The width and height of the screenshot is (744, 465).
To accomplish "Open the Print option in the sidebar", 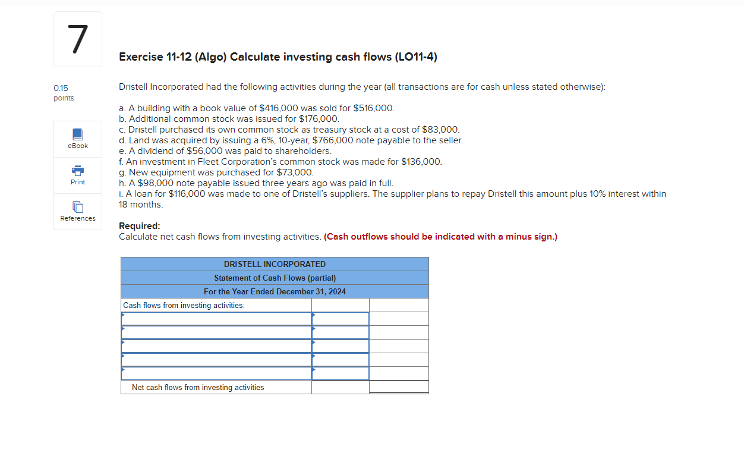I will pos(77,175).
